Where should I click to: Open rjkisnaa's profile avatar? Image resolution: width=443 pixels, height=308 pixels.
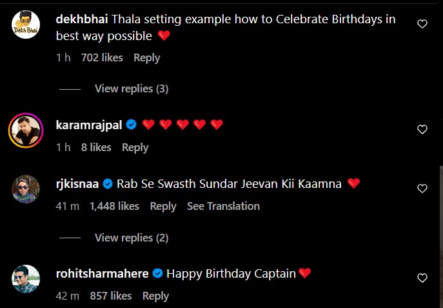[26, 190]
